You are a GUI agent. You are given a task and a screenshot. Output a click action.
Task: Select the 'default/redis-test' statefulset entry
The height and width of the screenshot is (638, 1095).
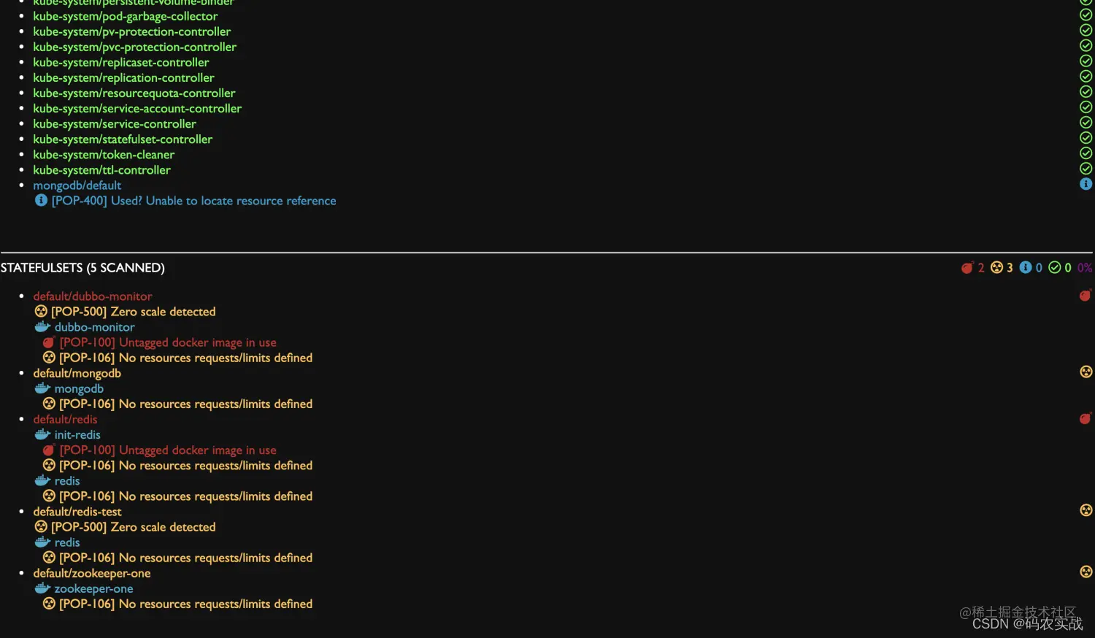coord(77,512)
